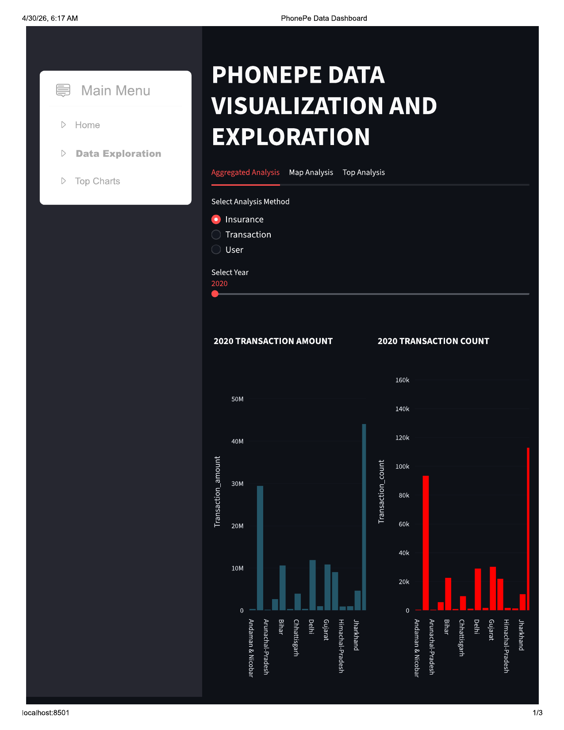Switch to the Aggregated Analysis tab
The height and width of the screenshot is (730, 564).
point(246,172)
